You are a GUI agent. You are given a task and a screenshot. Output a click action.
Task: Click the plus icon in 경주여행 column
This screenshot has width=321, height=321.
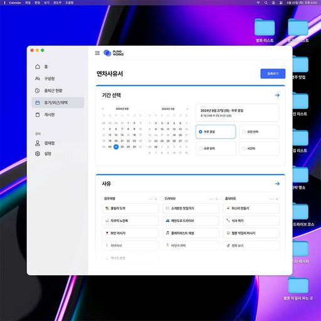pos(156,199)
